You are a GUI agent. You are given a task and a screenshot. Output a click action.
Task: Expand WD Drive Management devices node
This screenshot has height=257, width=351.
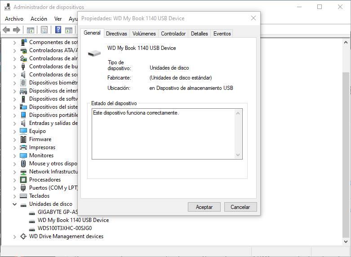pyautogui.click(x=14, y=236)
